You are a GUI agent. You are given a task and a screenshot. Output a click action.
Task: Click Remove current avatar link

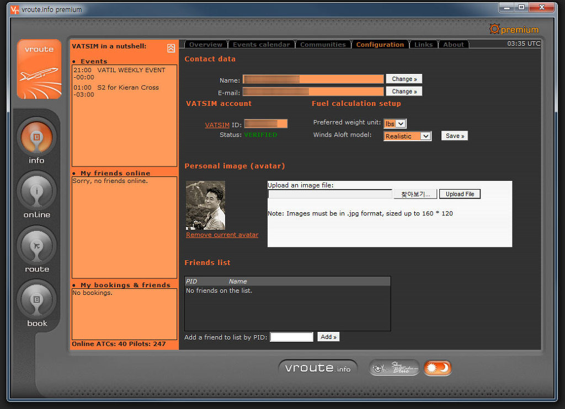(222, 235)
